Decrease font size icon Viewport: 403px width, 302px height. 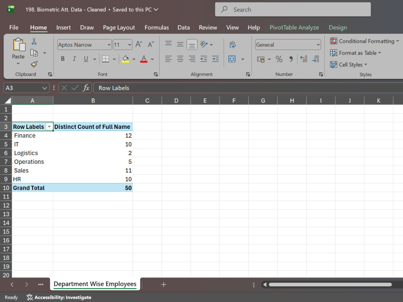tap(151, 44)
